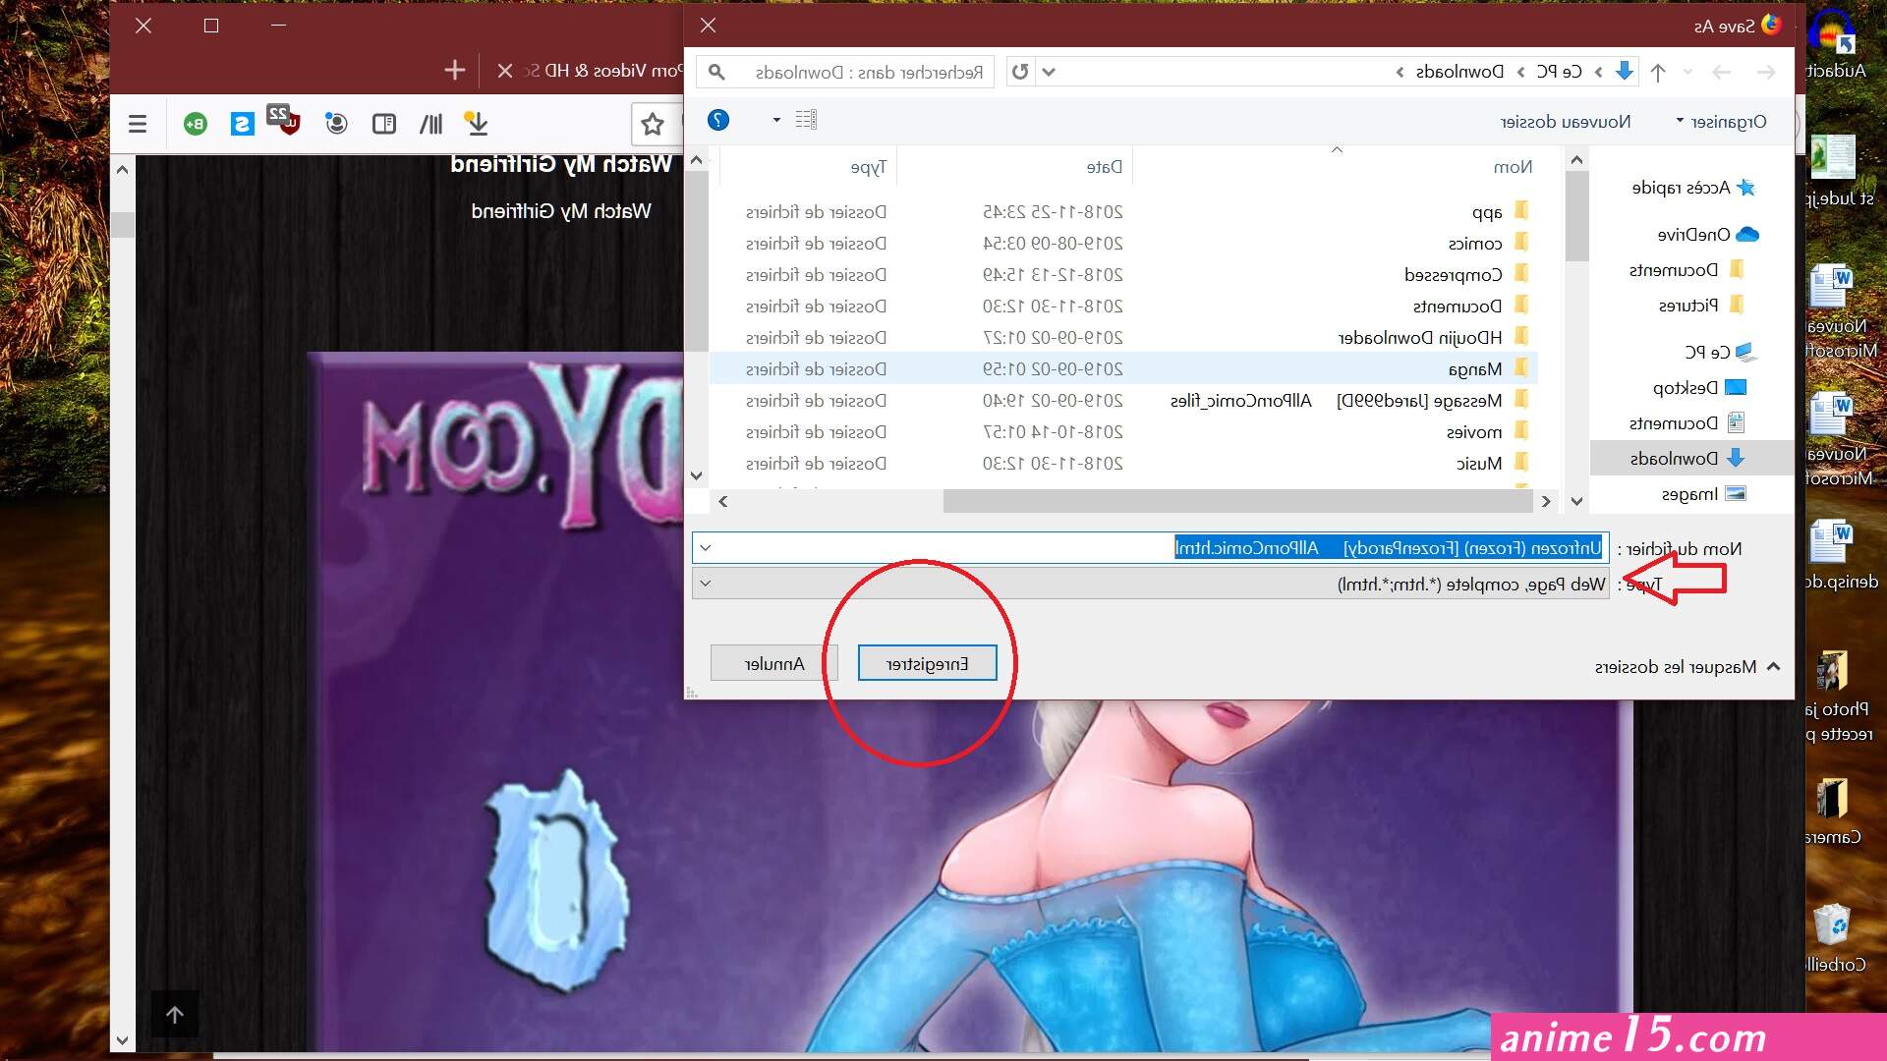Click the bold Watch My Girlfriend link

(561, 164)
